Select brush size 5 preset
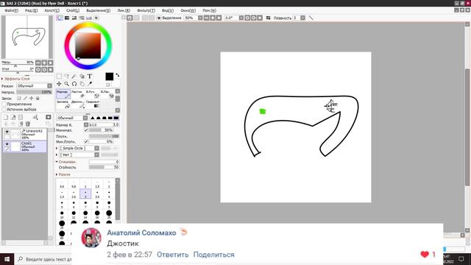The width and height of the screenshot is (471, 265). pyautogui.click(x=62, y=205)
